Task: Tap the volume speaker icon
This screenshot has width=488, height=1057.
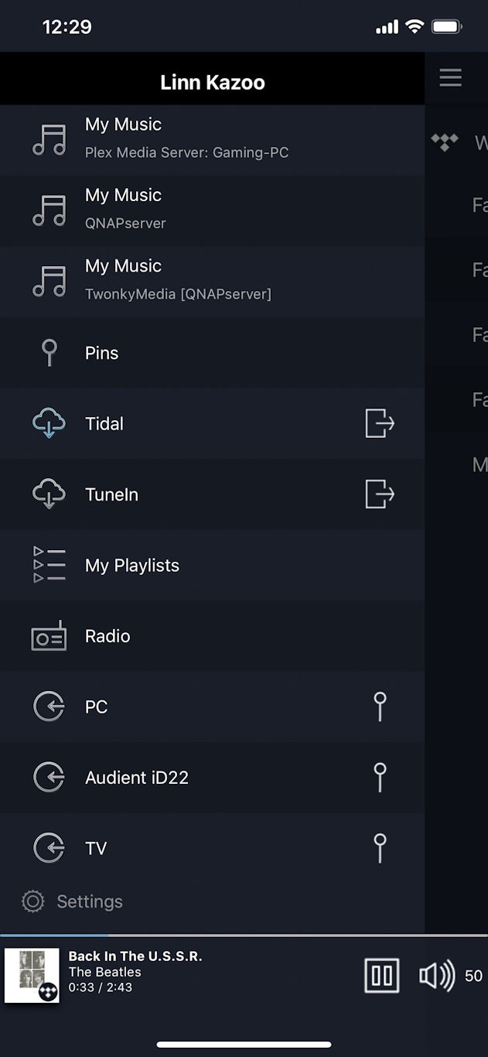Action: click(437, 976)
